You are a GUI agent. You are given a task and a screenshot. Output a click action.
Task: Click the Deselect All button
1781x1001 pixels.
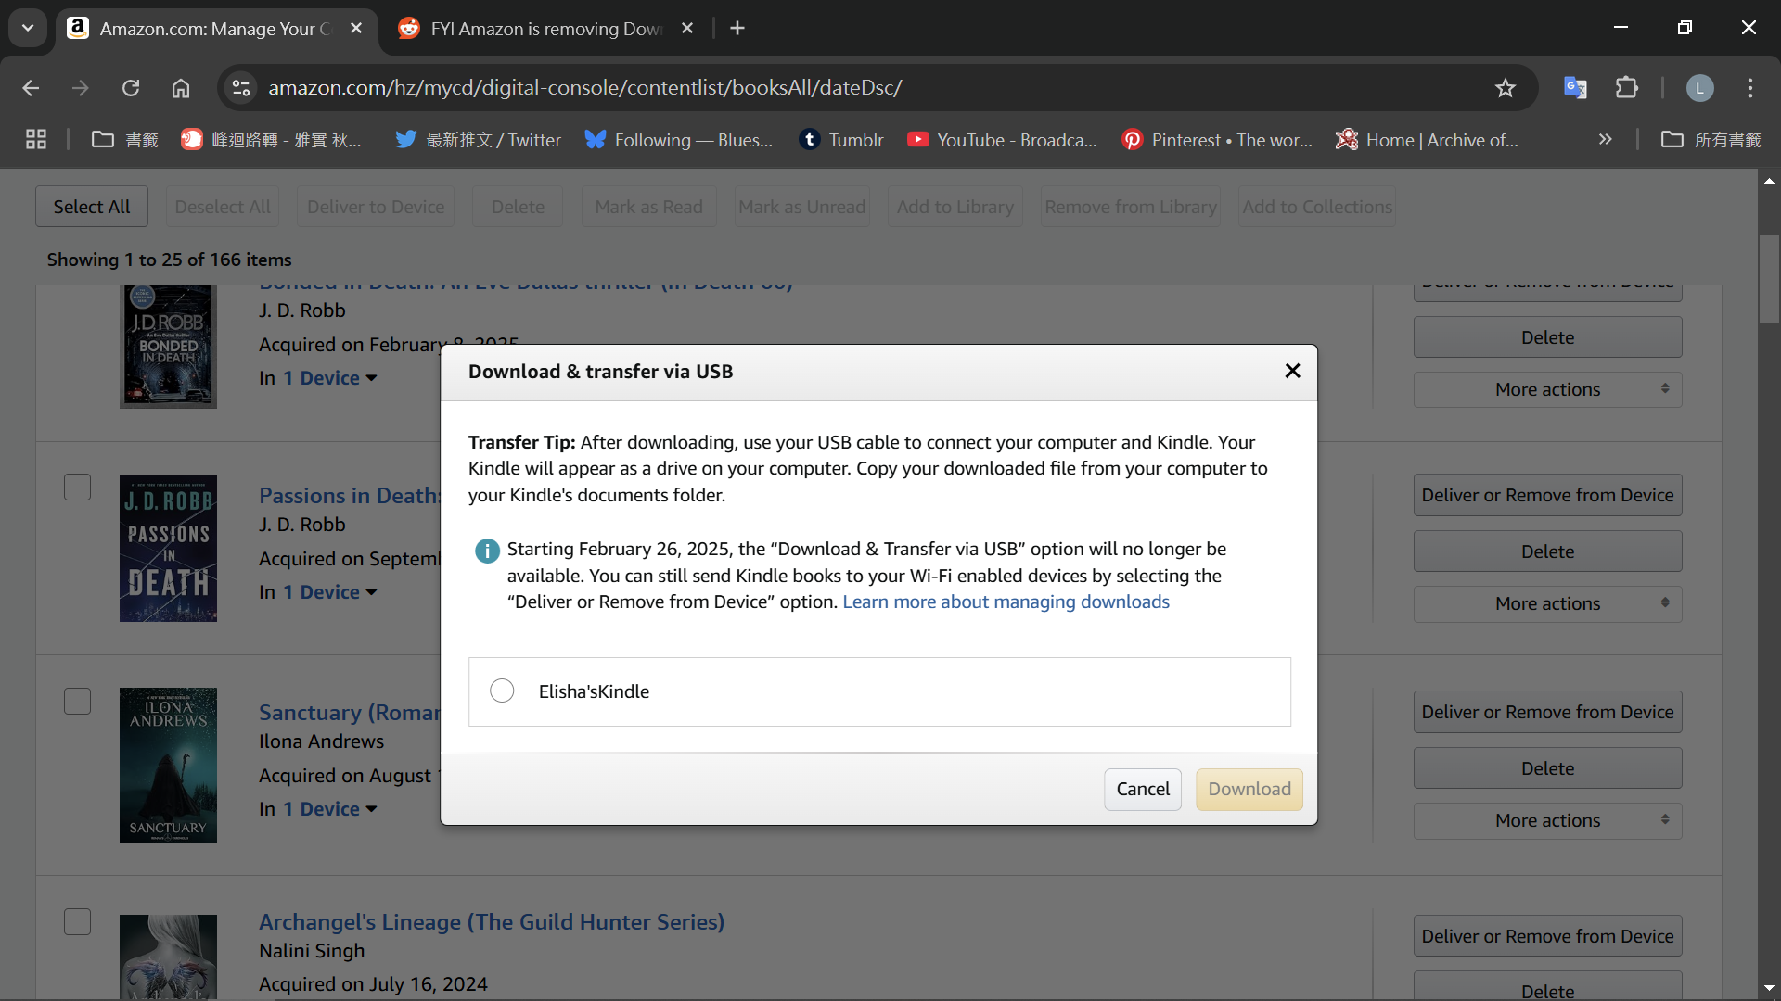click(x=223, y=207)
